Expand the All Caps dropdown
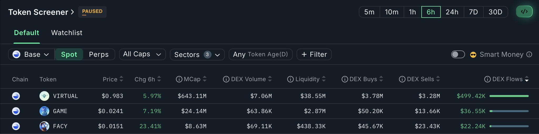This screenshot has height=134, width=539. pyautogui.click(x=142, y=54)
